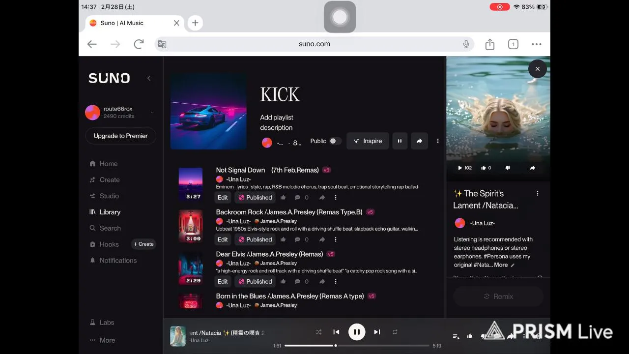Dislike The Spirit's Lament in details panel
629x354 pixels.
tap(508, 168)
